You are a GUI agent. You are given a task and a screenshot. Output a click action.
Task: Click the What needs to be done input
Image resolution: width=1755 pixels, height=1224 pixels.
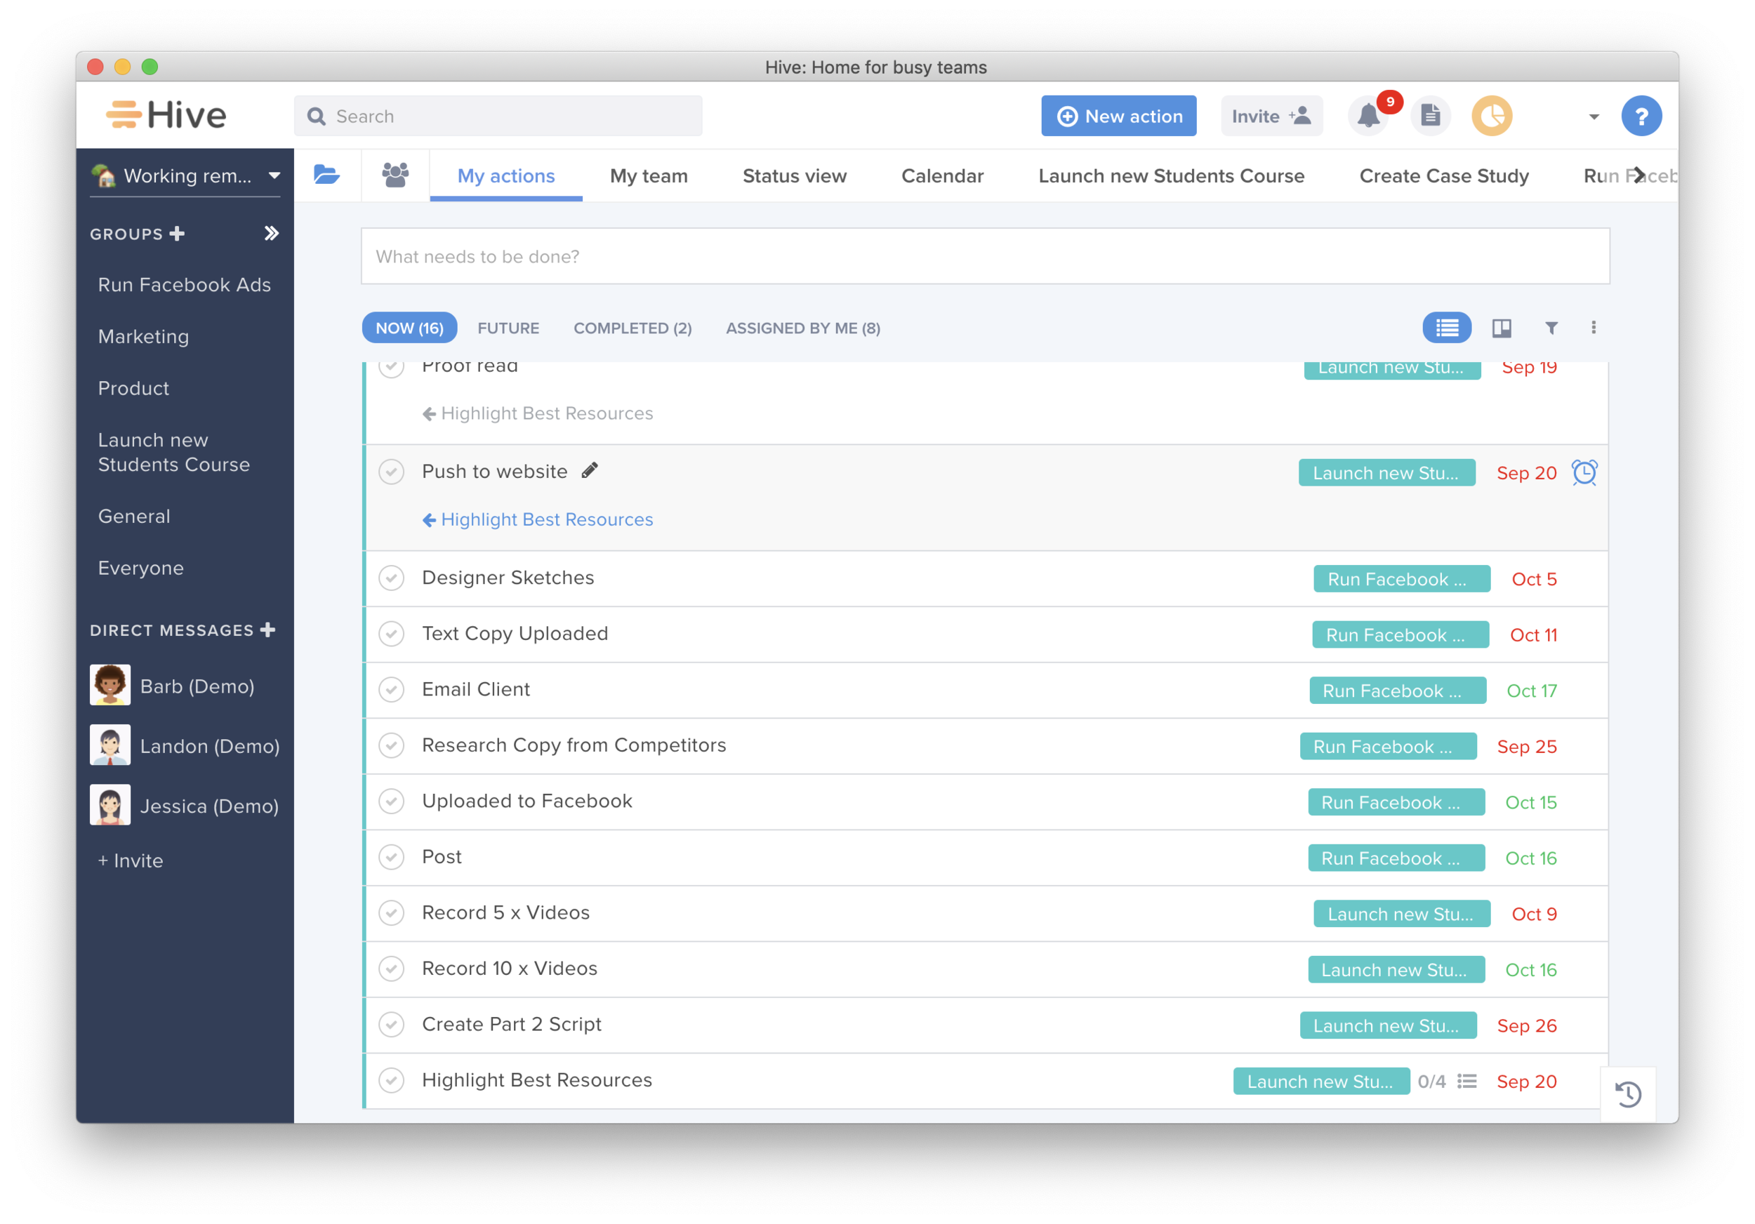984,256
